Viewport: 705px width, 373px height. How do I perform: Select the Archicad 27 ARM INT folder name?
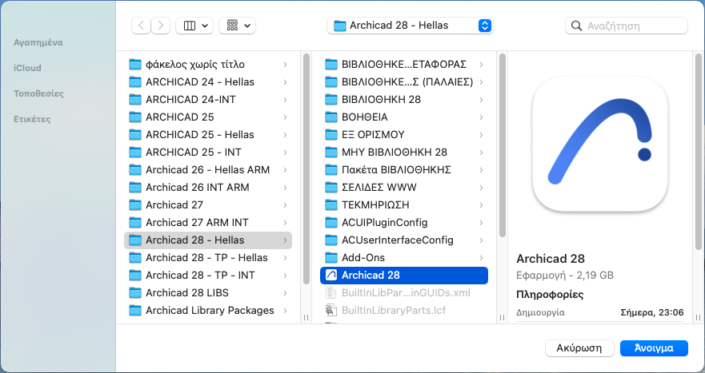(x=197, y=222)
